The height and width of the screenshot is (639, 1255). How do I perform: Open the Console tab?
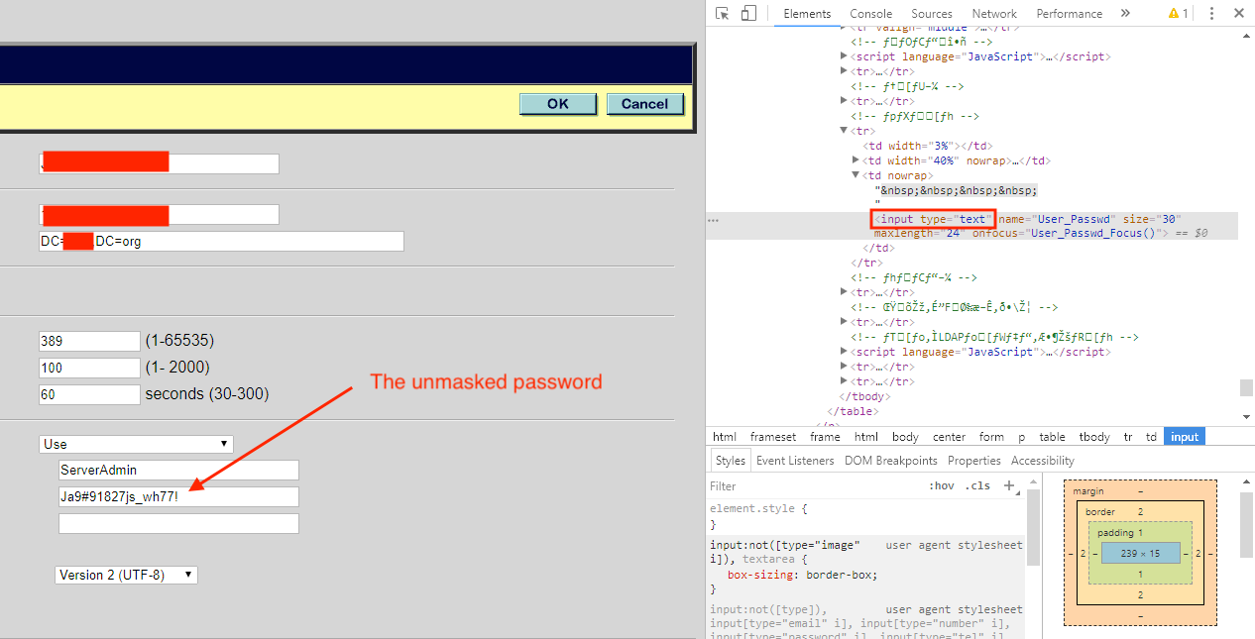pyautogui.click(x=871, y=14)
